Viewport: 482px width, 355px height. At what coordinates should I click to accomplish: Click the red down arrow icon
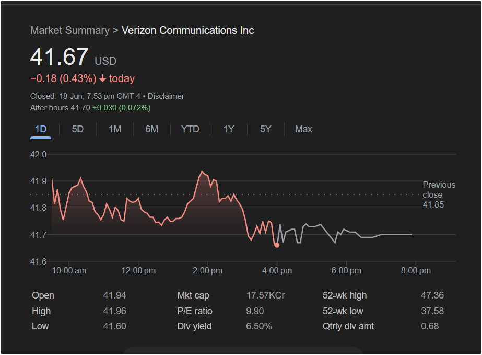102,79
